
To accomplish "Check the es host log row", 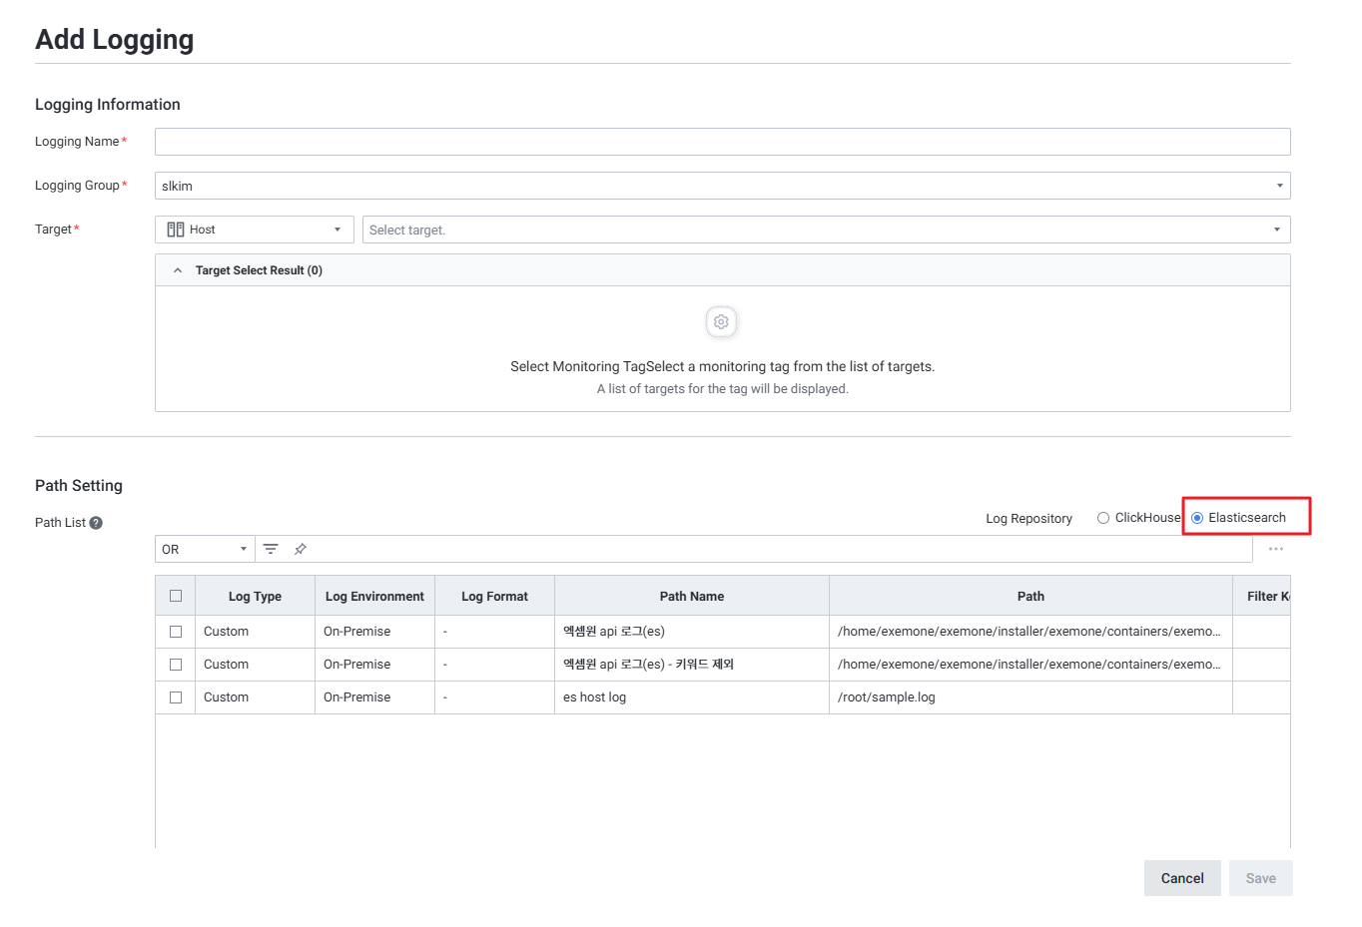I will pyautogui.click(x=176, y=697).
